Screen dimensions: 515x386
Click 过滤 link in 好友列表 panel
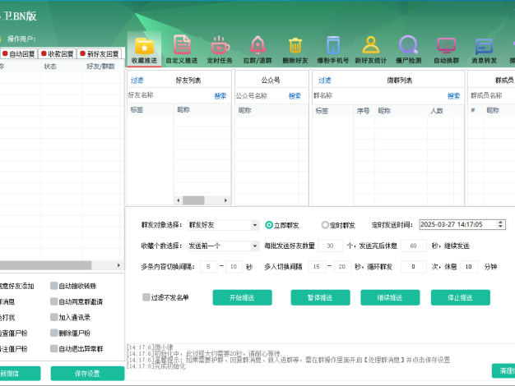coord(137,80)
